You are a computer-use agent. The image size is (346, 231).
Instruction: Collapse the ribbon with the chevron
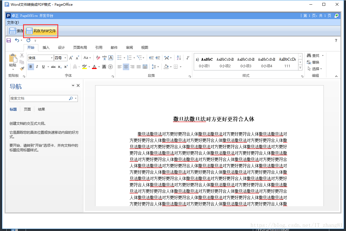[336, 76]
